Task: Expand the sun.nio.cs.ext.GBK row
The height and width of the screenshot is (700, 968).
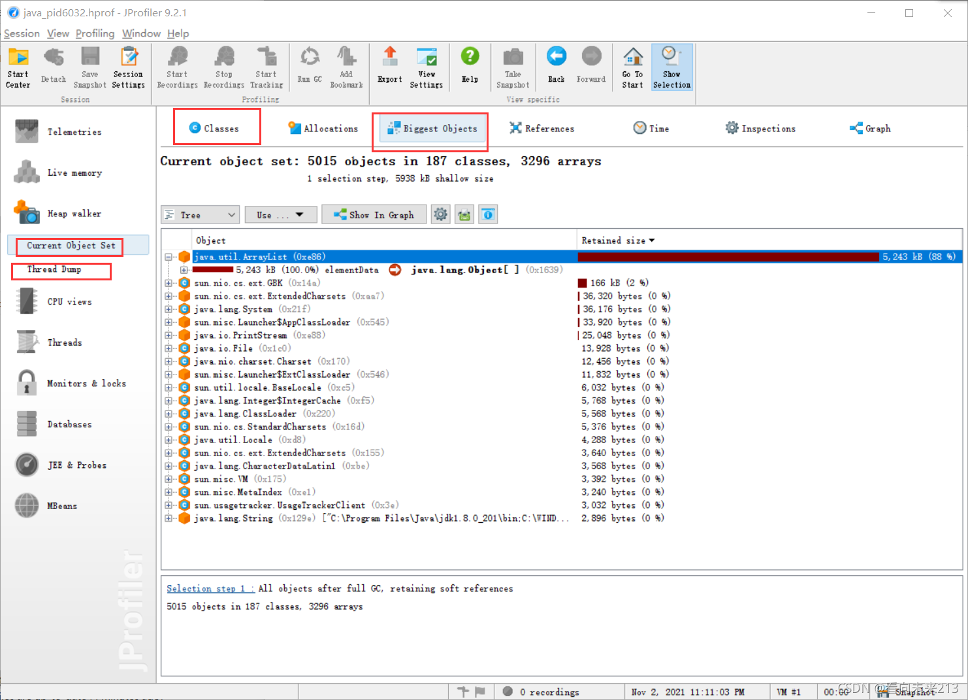Action: (x=169, y=283)
